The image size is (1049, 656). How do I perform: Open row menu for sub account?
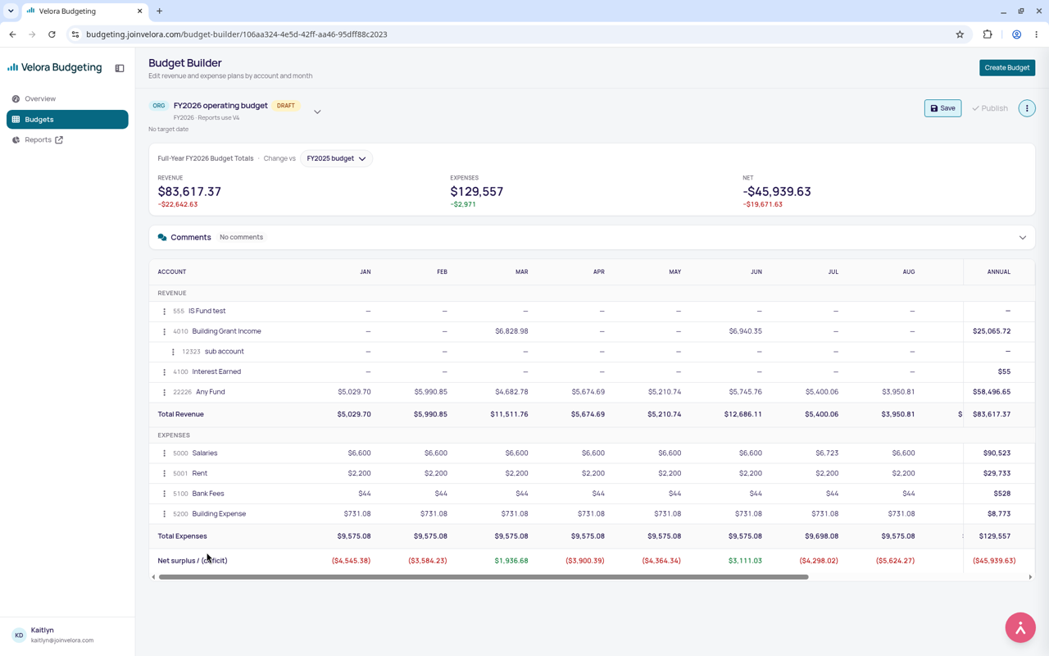pyautogui.click(x=173, y=352)
